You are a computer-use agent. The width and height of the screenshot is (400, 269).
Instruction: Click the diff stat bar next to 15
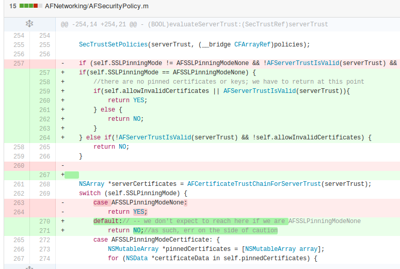point(31,6)
